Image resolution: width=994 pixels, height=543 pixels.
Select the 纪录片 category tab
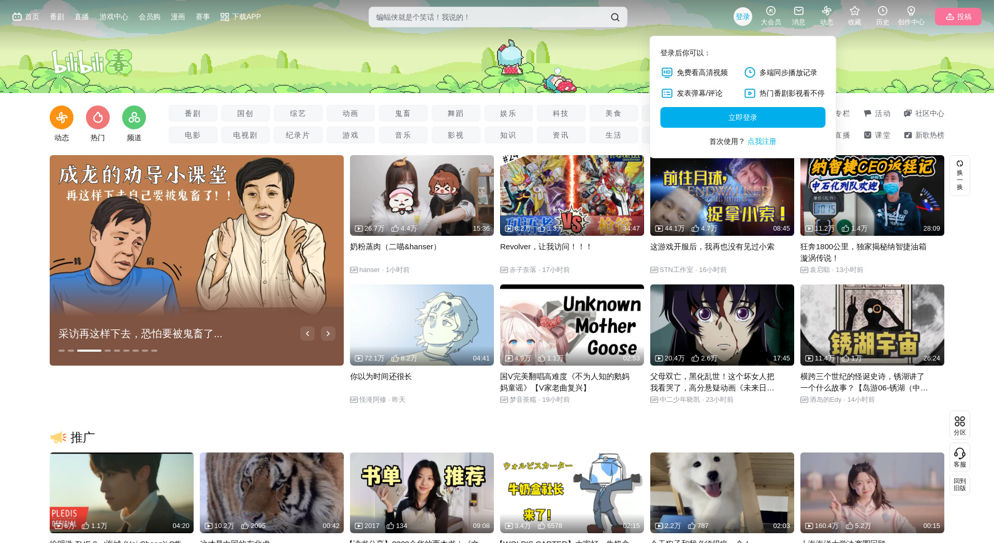[298, 135]
